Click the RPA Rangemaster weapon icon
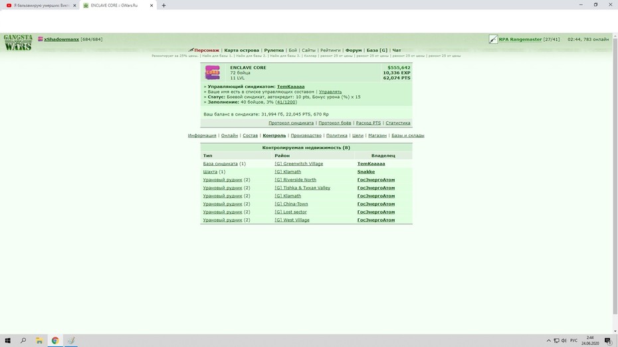Viewport: 618px width, 347px height. (493, 39)
